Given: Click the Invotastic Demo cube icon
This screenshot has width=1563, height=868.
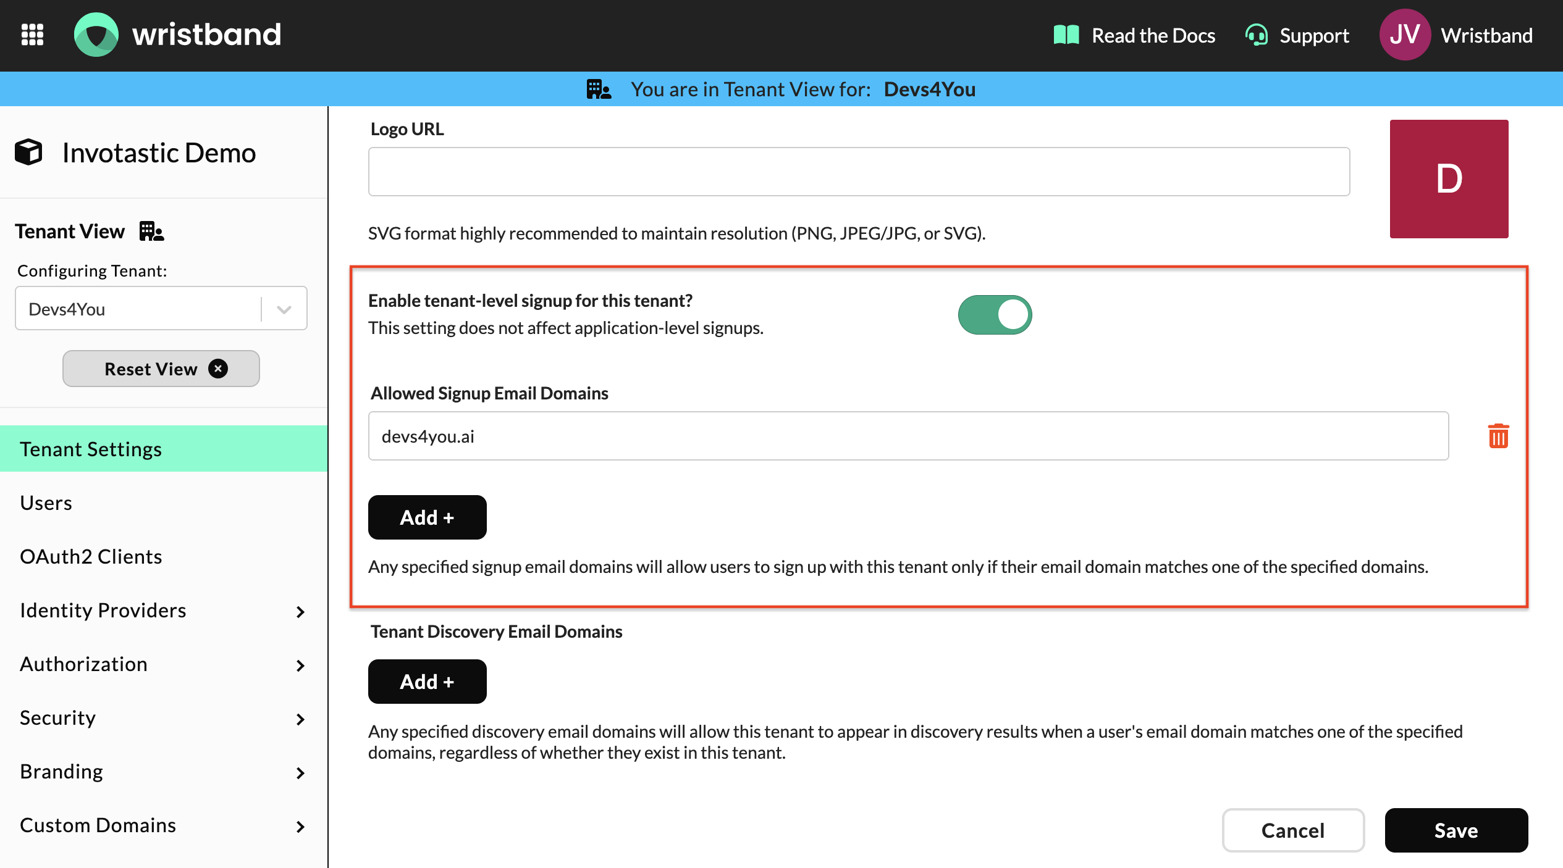Looking at the screenshot, I should click(28, 152).
